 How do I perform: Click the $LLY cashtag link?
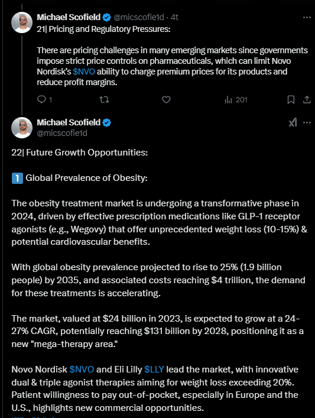(154, 370)
